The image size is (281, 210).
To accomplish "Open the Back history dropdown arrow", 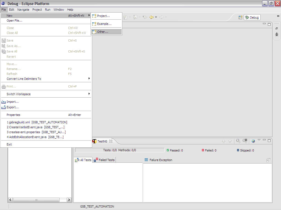I will [x=156, y=17].
